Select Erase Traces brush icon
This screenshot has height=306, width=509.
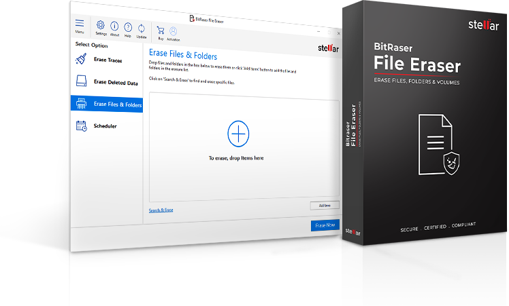[x=81, y=59]
